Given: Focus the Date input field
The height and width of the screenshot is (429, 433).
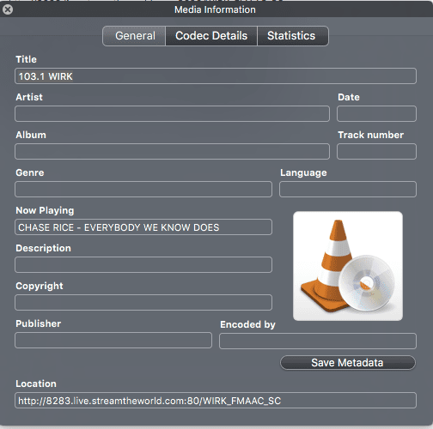Looking at the screenshot, I should pos(376,114).
